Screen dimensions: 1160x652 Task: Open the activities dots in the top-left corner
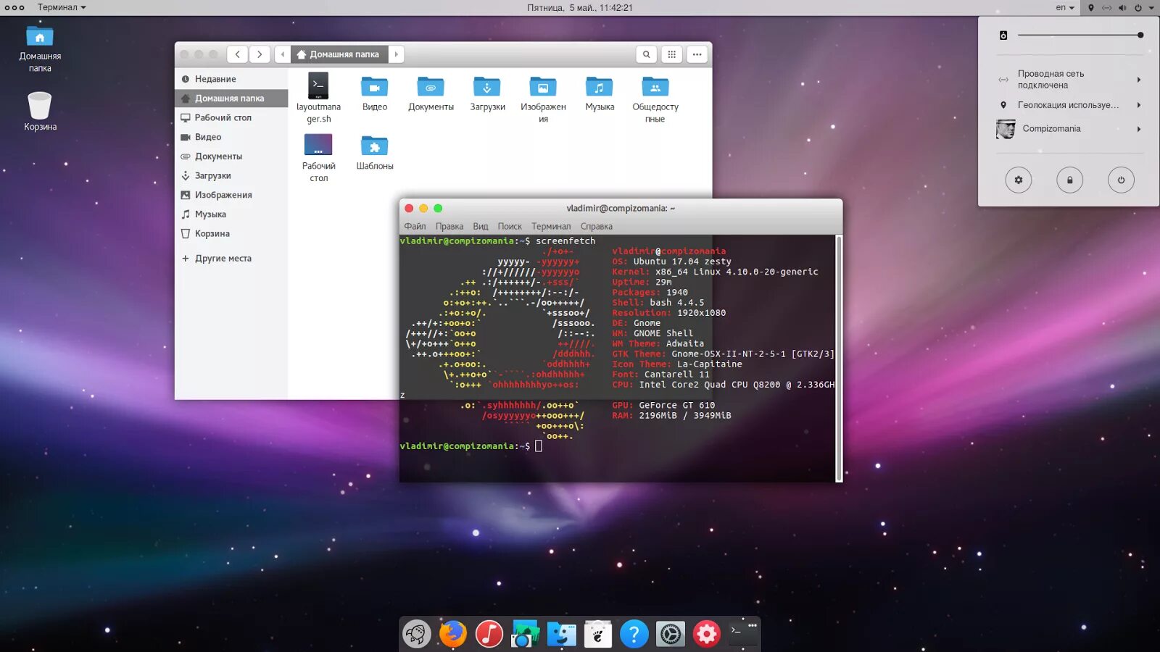14,7
